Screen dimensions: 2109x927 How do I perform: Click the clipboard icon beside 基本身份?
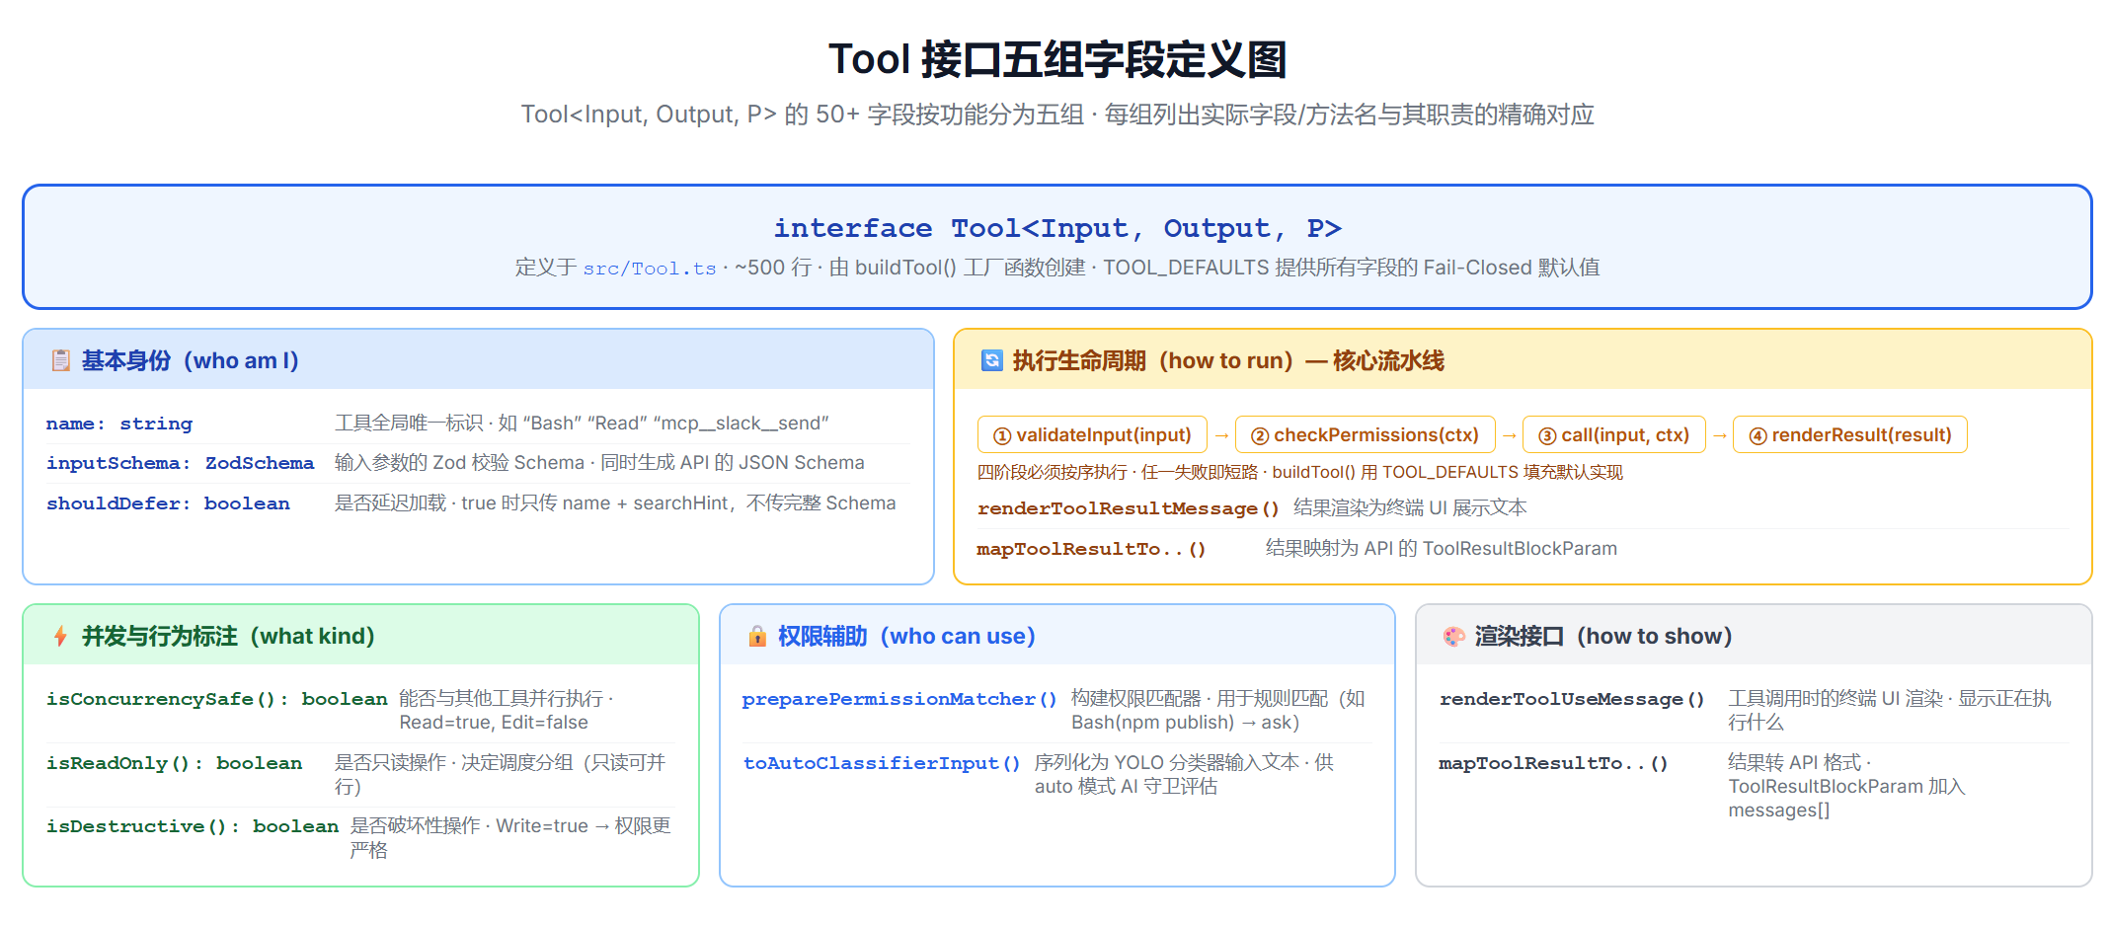[x=61, y=361]
